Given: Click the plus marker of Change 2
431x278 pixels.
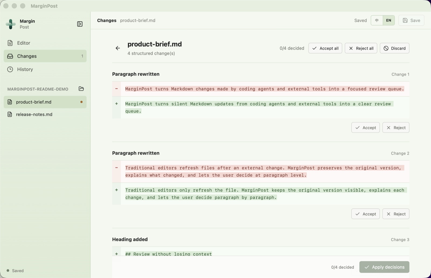Looking at the screenshot, I should (116, 190).
